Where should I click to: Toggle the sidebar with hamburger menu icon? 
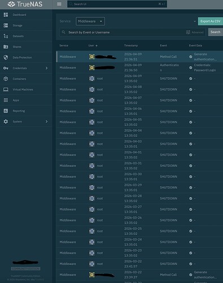pyautogui.click(x=59, y=4)
